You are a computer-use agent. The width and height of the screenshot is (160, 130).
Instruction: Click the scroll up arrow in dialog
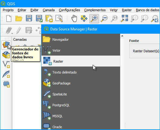pos(122,36)
